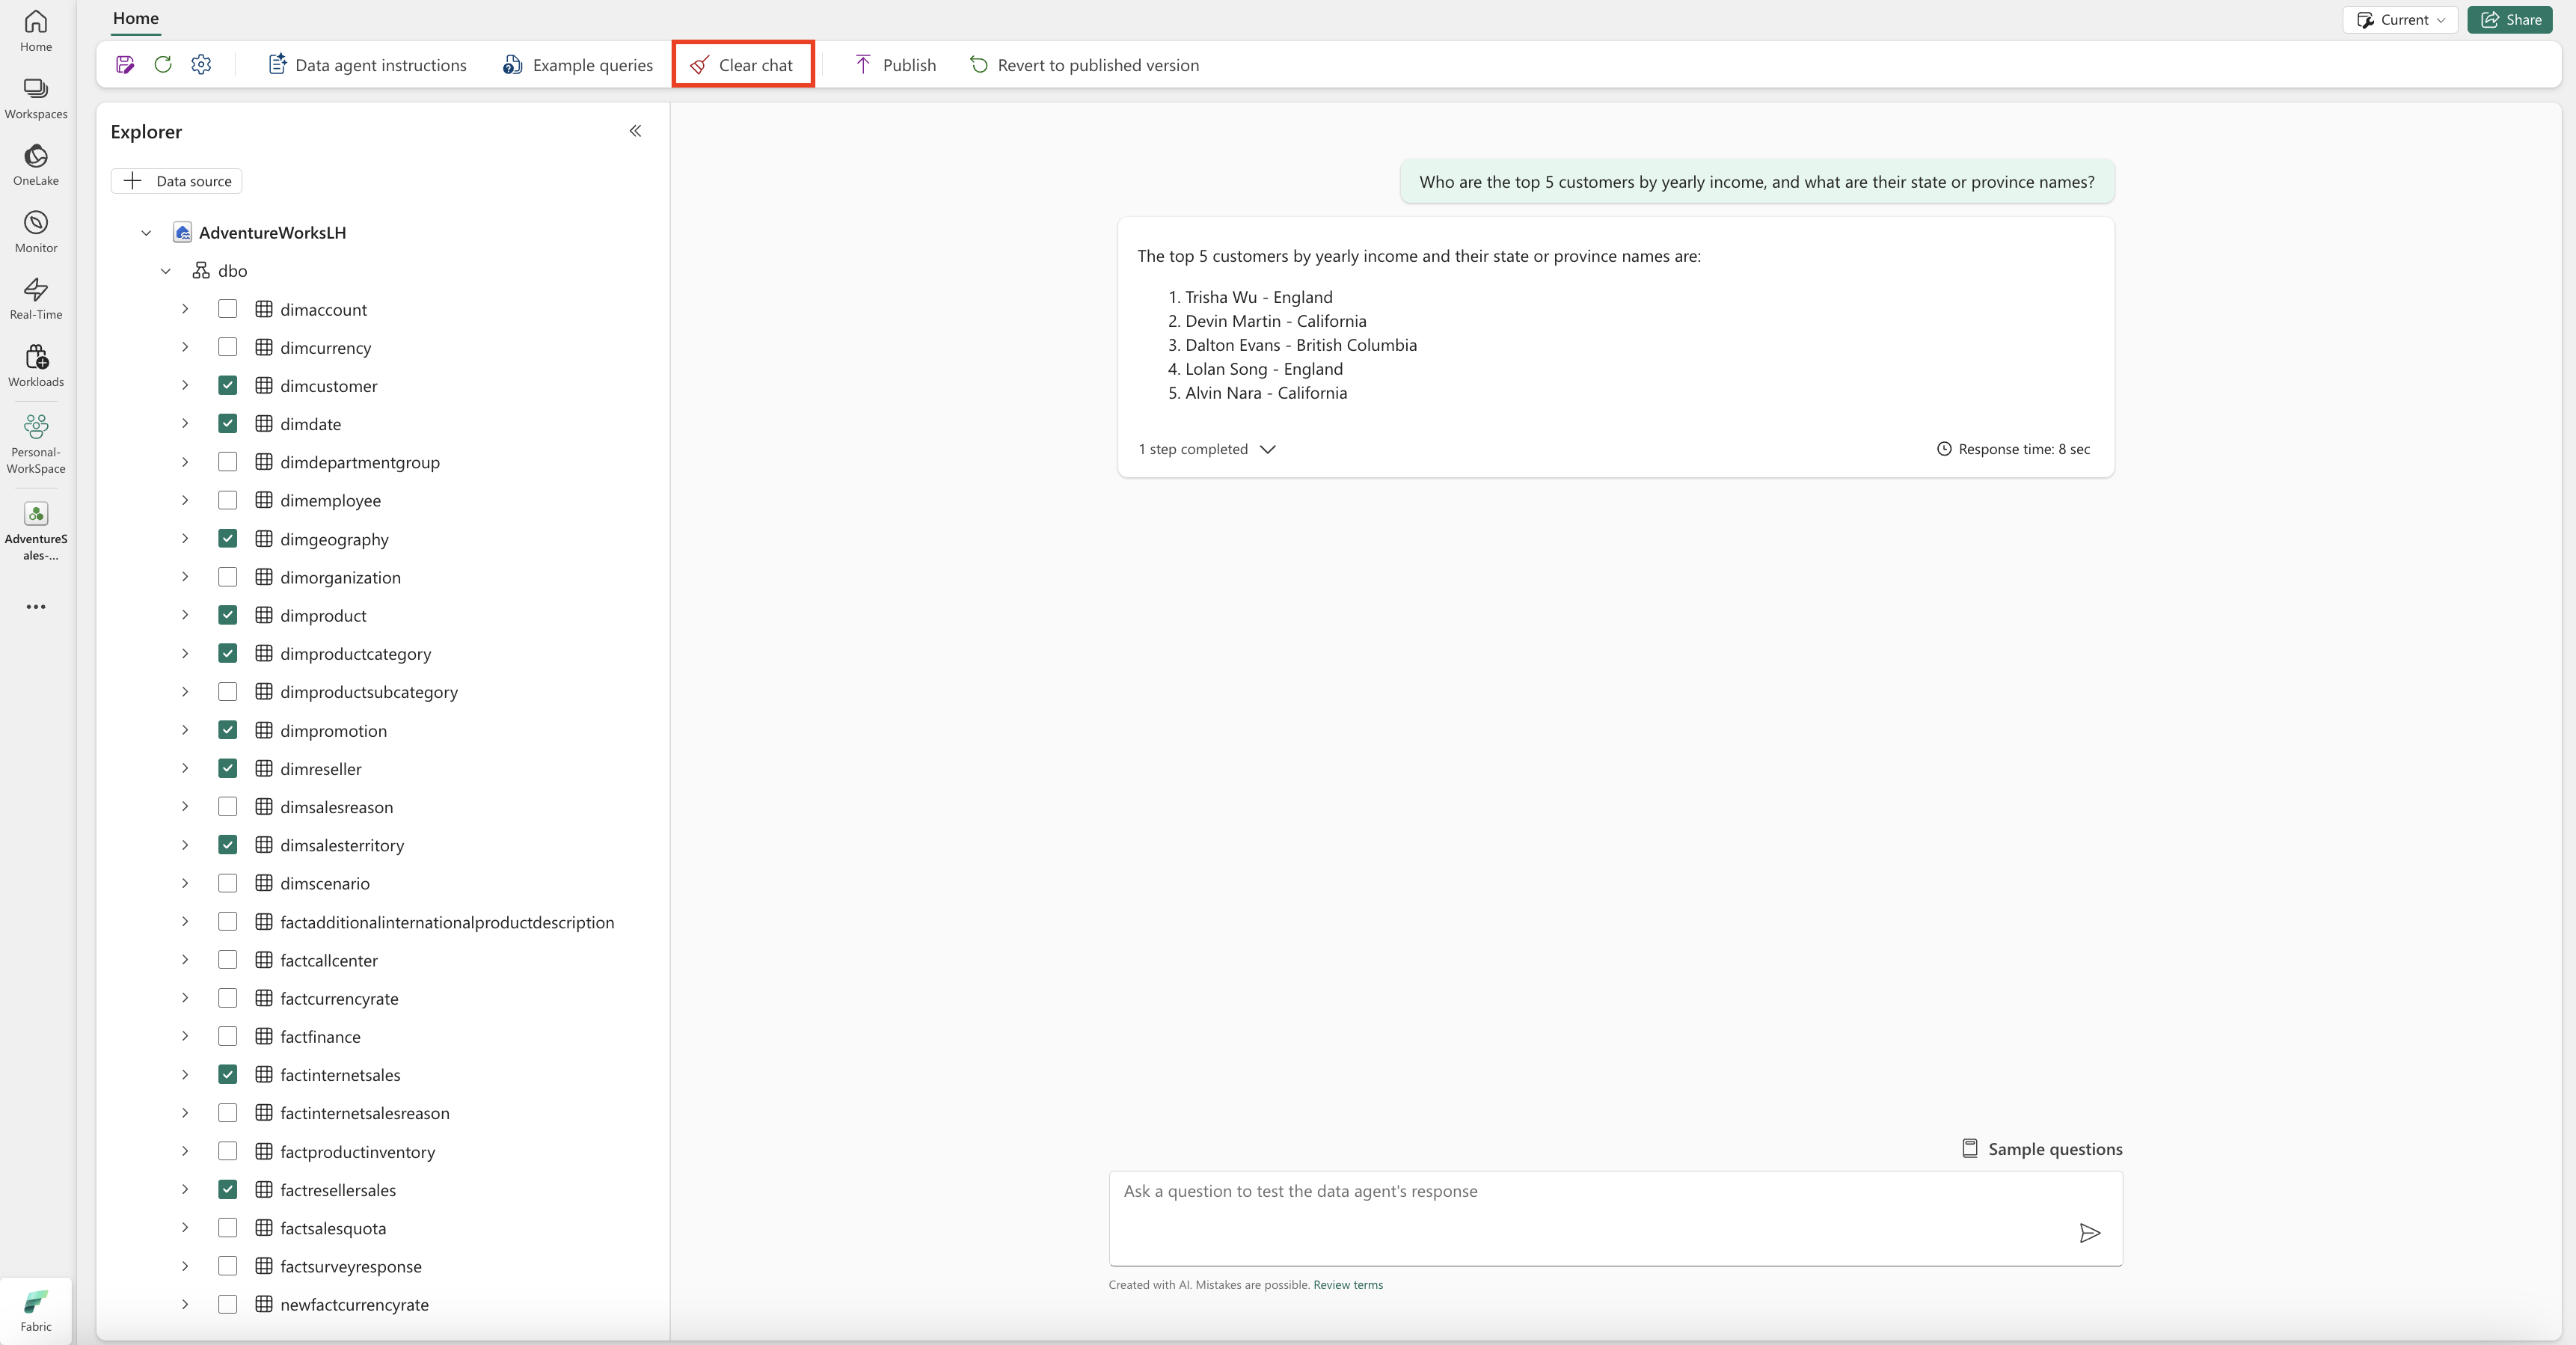Check the dimsalesreason table
The height and width of the screenshot is (1345, 2576).
pos(228,807)
